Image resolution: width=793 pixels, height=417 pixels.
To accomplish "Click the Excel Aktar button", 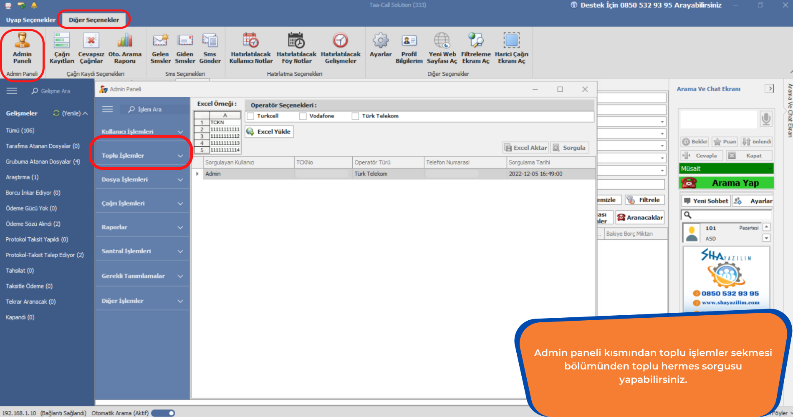I will coord(526,148).
